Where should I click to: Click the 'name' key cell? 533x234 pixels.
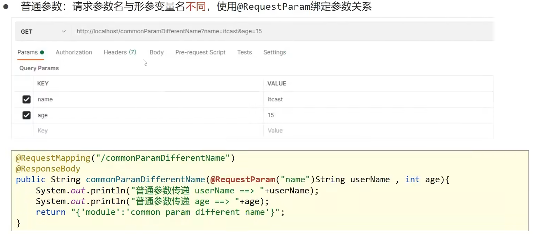(148, 99)
